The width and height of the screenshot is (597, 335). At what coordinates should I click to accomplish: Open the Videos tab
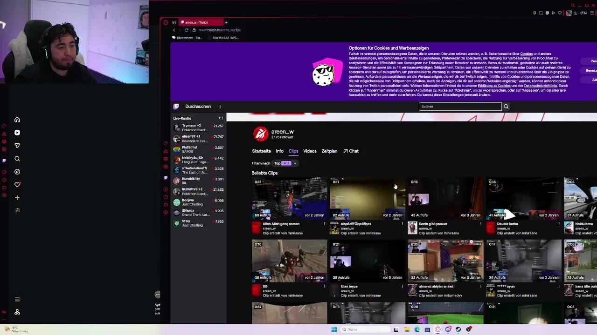pyautogui.click(x=310, y=151)
